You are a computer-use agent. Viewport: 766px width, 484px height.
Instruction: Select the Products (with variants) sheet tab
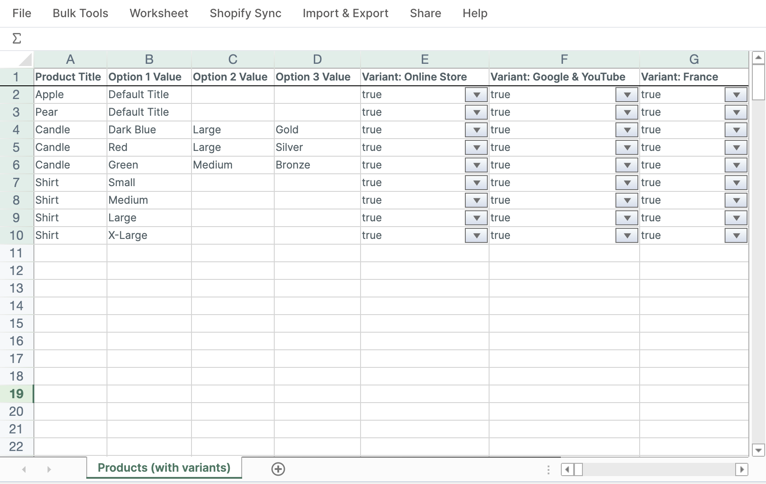(164, 468)
